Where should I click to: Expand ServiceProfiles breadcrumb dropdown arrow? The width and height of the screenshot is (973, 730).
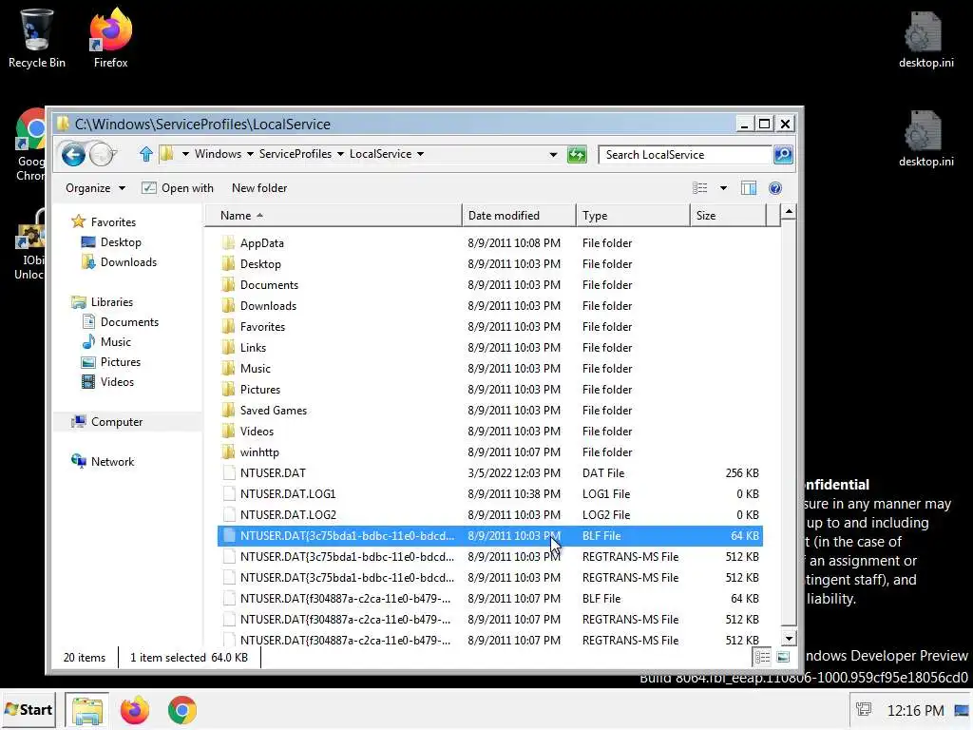tap(341, 154)
